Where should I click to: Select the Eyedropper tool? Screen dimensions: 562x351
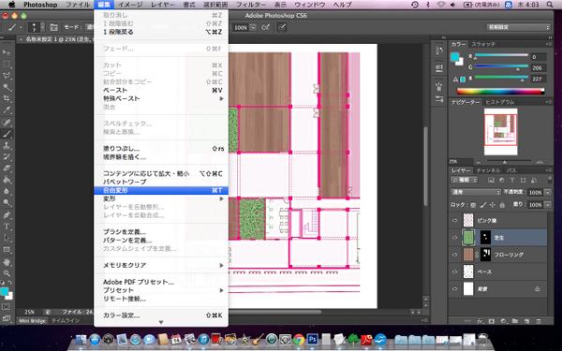[7, 110]
